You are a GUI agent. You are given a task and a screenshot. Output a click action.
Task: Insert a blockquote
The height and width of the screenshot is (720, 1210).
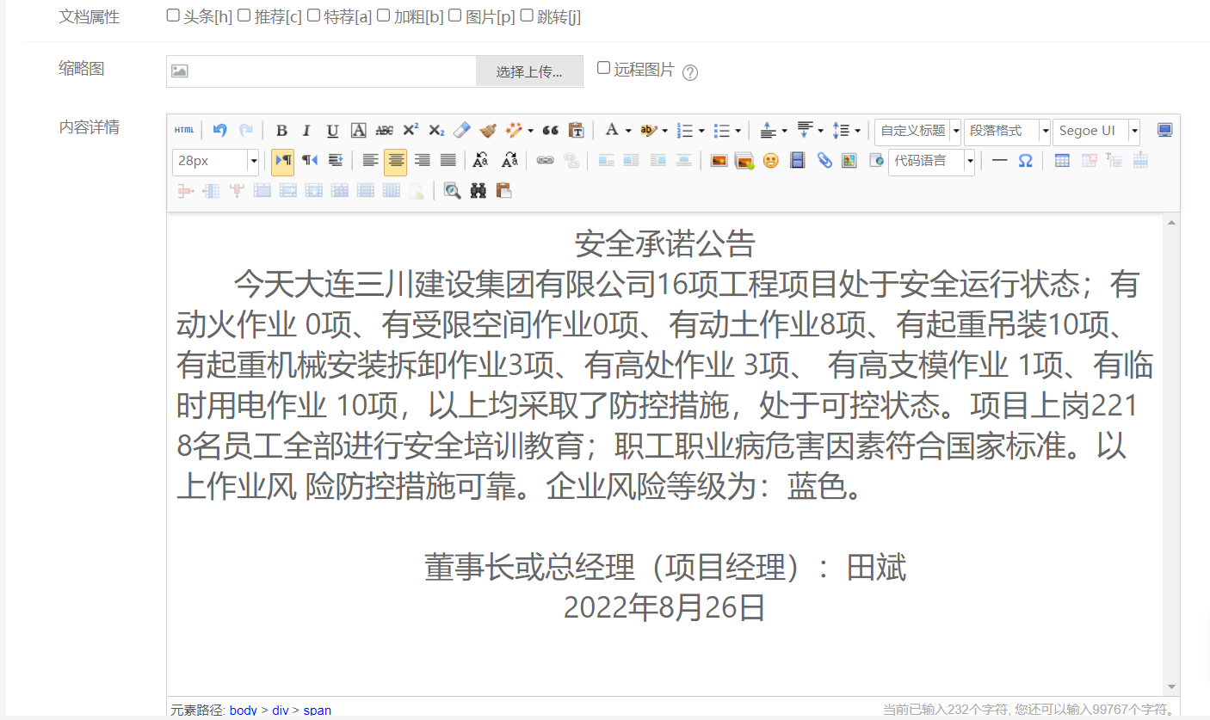[x=551, y=131]
